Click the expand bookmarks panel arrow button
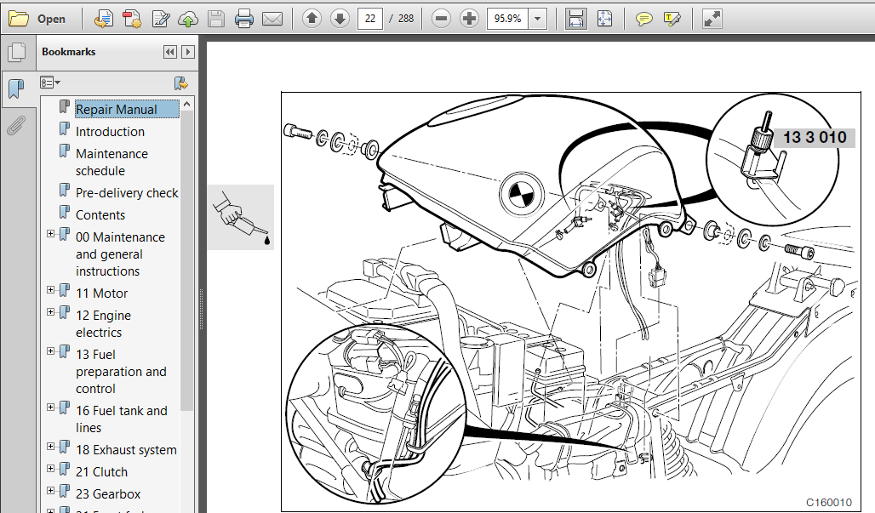This screenshot has height=513, width=875. pos(188,52)
